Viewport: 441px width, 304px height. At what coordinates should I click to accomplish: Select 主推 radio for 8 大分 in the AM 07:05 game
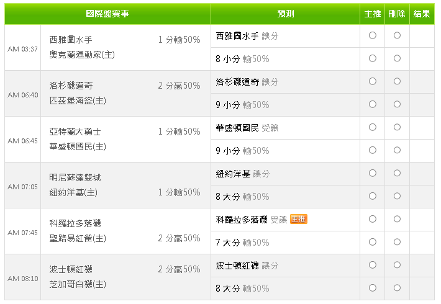pos(373,196)
